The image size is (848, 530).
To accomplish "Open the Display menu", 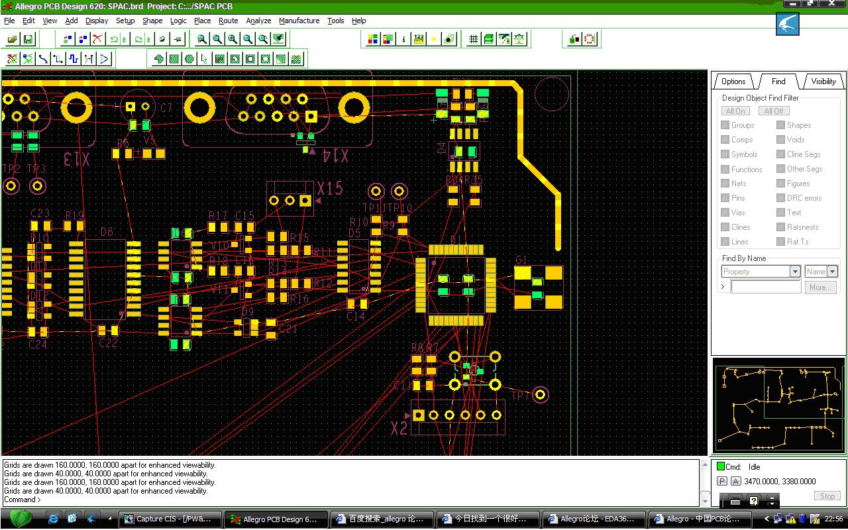I will point(97,21).
